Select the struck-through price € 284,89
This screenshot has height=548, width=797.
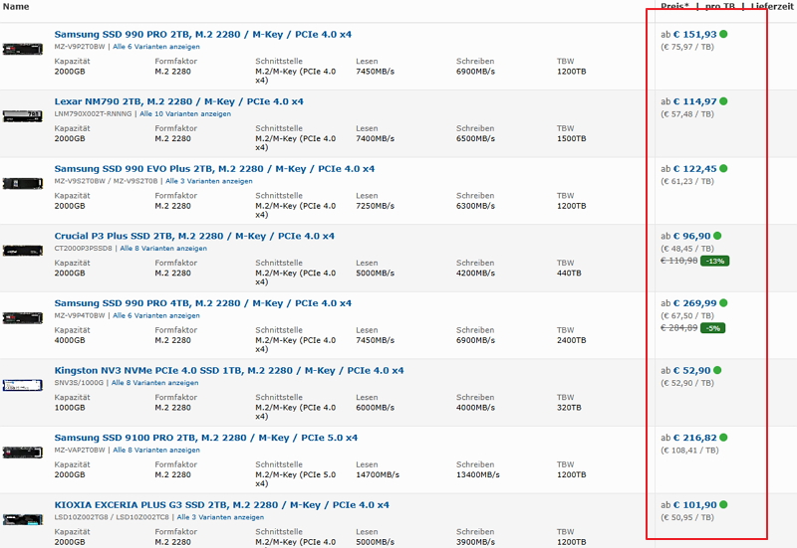(x=679, y=328)
